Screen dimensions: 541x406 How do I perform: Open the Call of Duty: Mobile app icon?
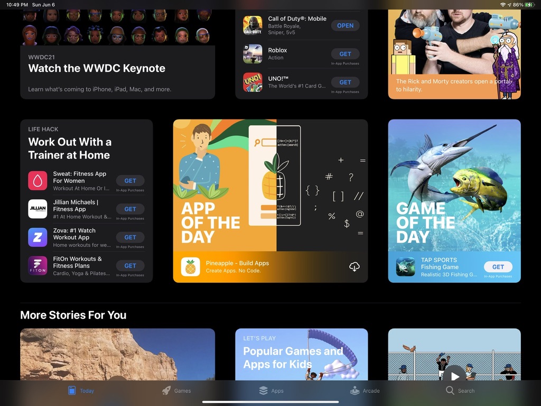(x=253, y=25)
